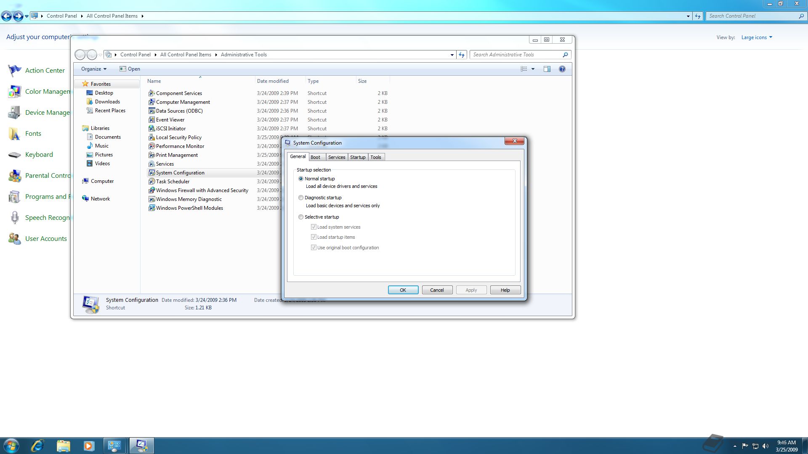This screenshot has width=808, height=454.
Task: Select iSCSI Initiator shortcut icon
Action: pyautogui.click(x=151, y=129)
